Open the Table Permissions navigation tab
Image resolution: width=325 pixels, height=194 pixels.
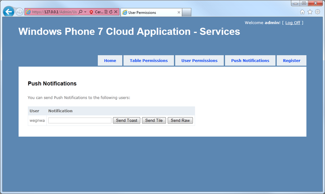coord(149,60)
